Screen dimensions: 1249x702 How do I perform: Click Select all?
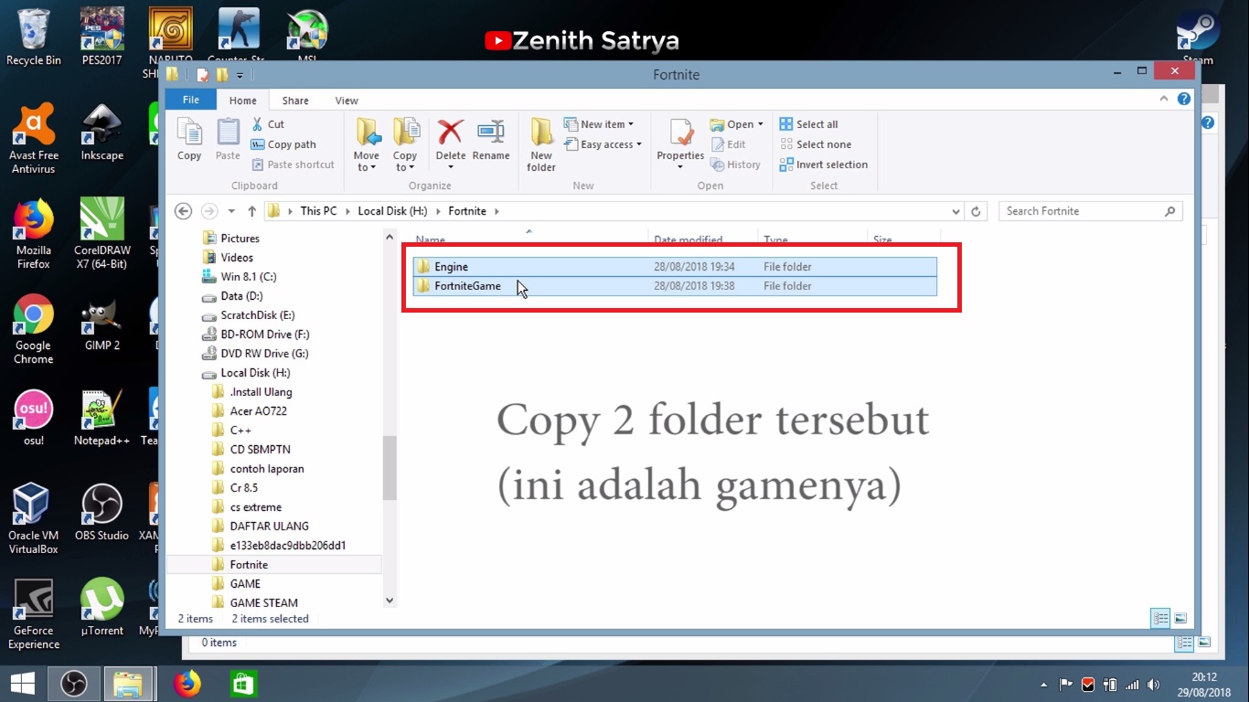(x=808, y=124)
